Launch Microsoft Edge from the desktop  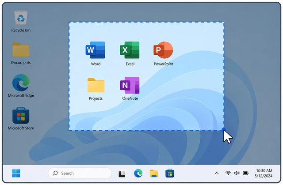tap(21, 83)
